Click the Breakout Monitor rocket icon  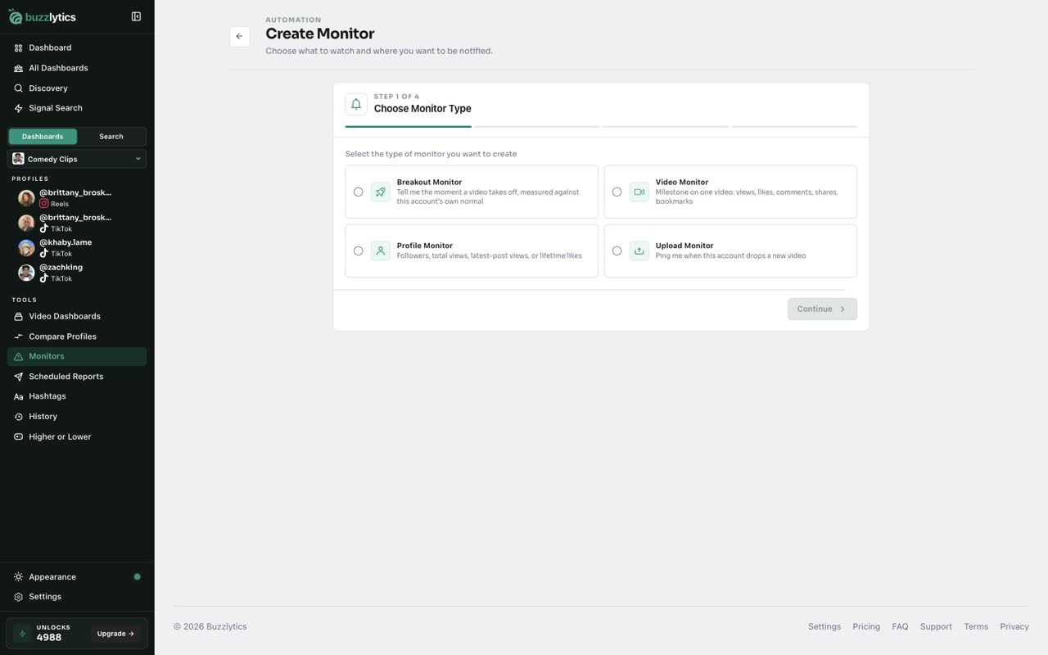point(381,192)
